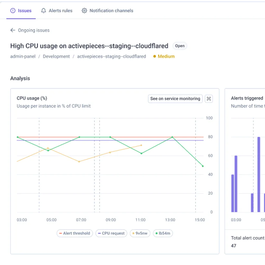Screen dimensions: 265x265
Task: Click the tallest purple bar in Alerts triggered
Action: tap(259, 174)
